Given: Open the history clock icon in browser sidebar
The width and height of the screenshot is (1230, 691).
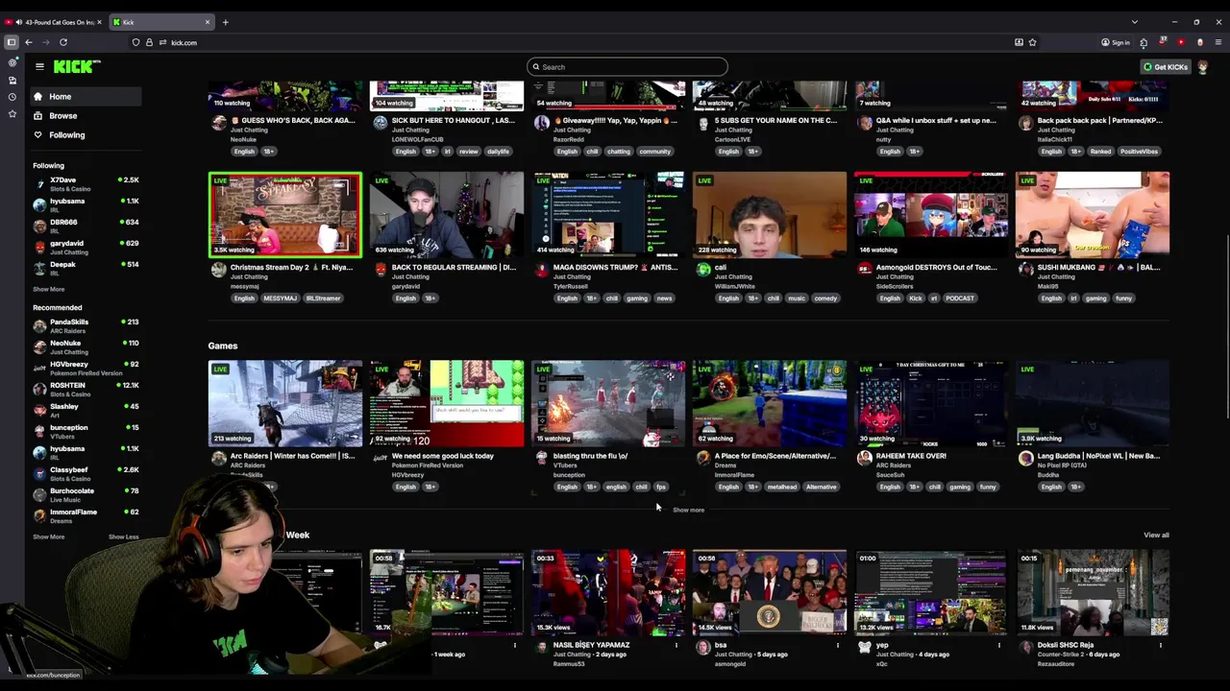Looking at the screenshot, I should click(x=12, y=97).
